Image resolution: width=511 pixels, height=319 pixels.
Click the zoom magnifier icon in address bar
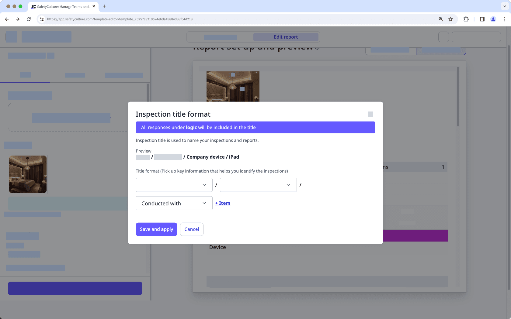(440, 19)
